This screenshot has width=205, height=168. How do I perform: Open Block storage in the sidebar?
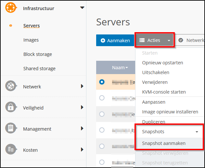click(x=37, y=54)
